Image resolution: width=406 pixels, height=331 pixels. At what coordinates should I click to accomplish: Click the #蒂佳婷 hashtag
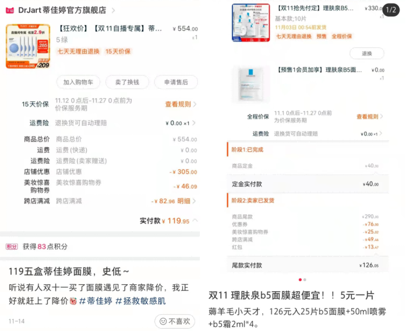[x=96, y=301]
